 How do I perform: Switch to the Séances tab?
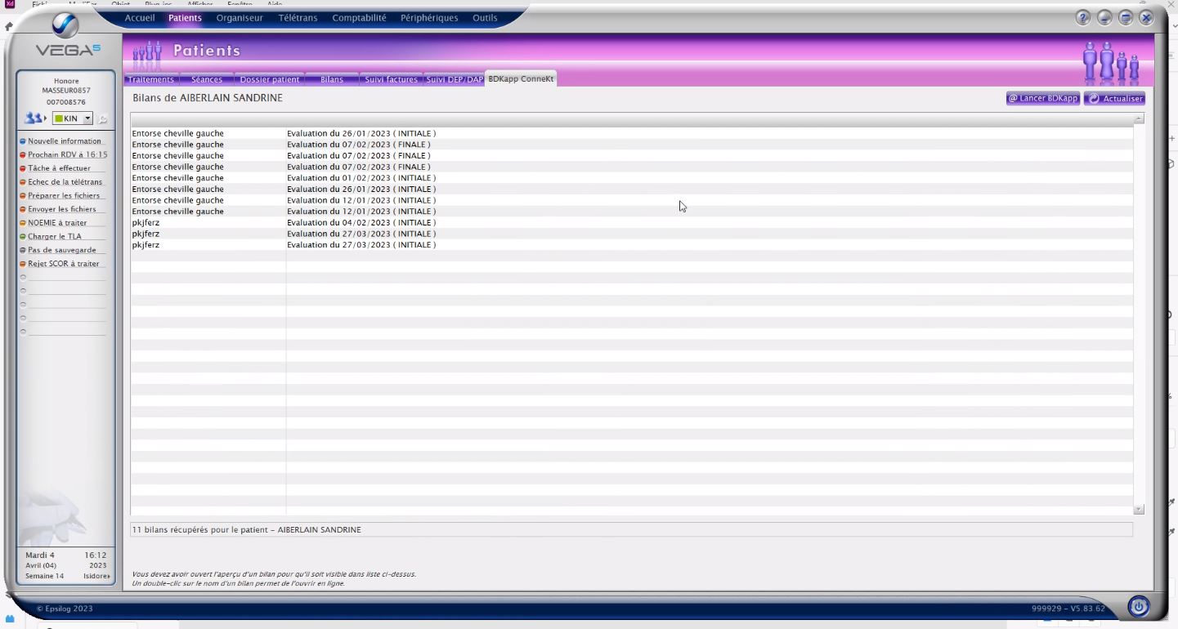point(207,79)
